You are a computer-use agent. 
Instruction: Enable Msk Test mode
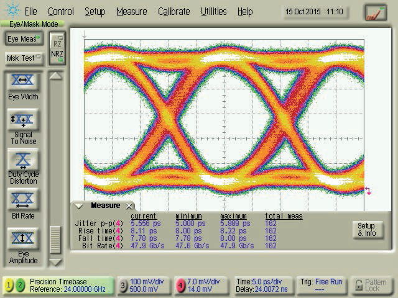22,58
